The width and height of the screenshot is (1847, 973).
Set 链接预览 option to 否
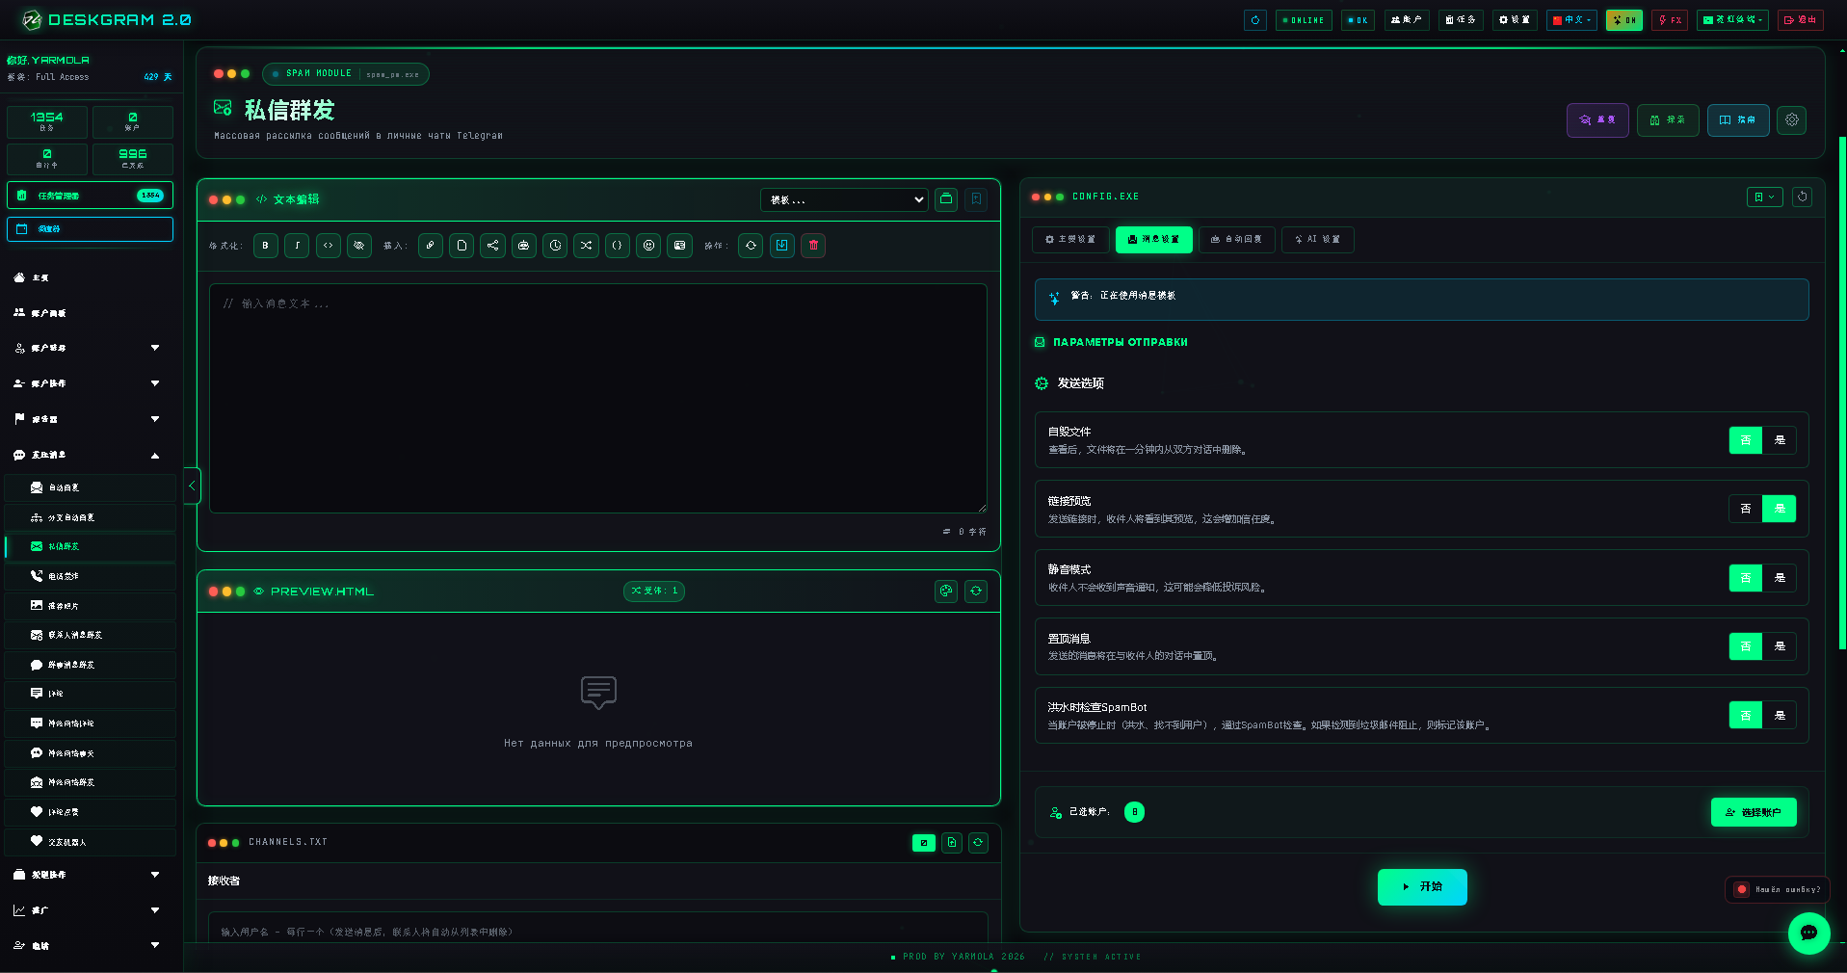[x=1746, y=509]
